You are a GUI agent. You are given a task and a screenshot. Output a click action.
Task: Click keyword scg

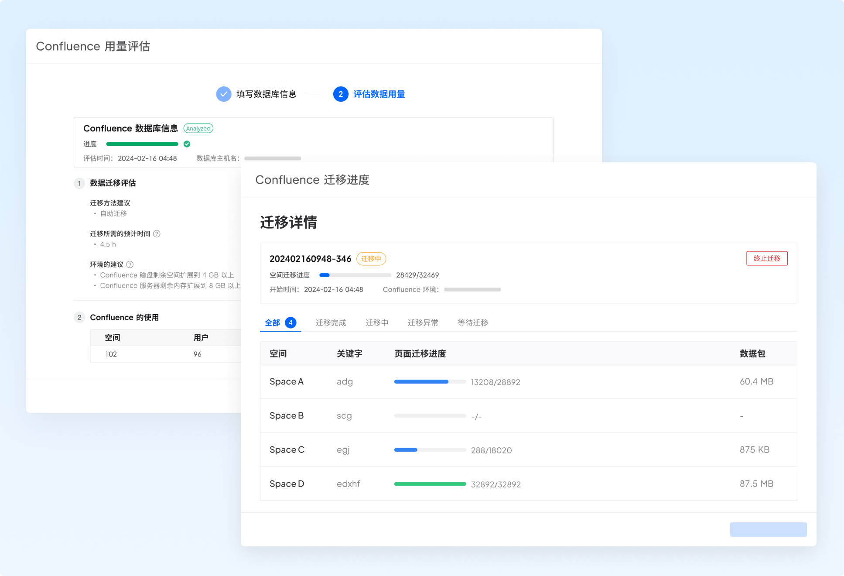(344, 416)
